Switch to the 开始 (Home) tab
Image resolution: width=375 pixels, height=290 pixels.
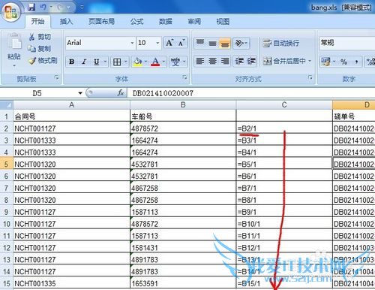(x=38, y=22)
